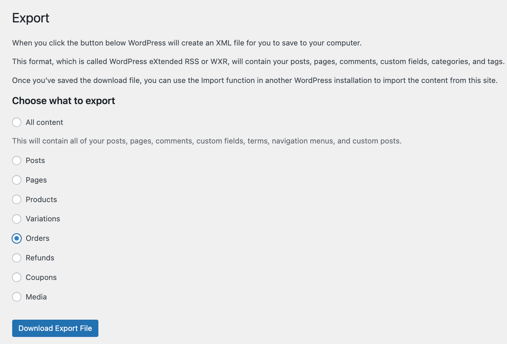Select the Variations radio button
Viewport: 507px width, 344px height.
coord(17,219)
